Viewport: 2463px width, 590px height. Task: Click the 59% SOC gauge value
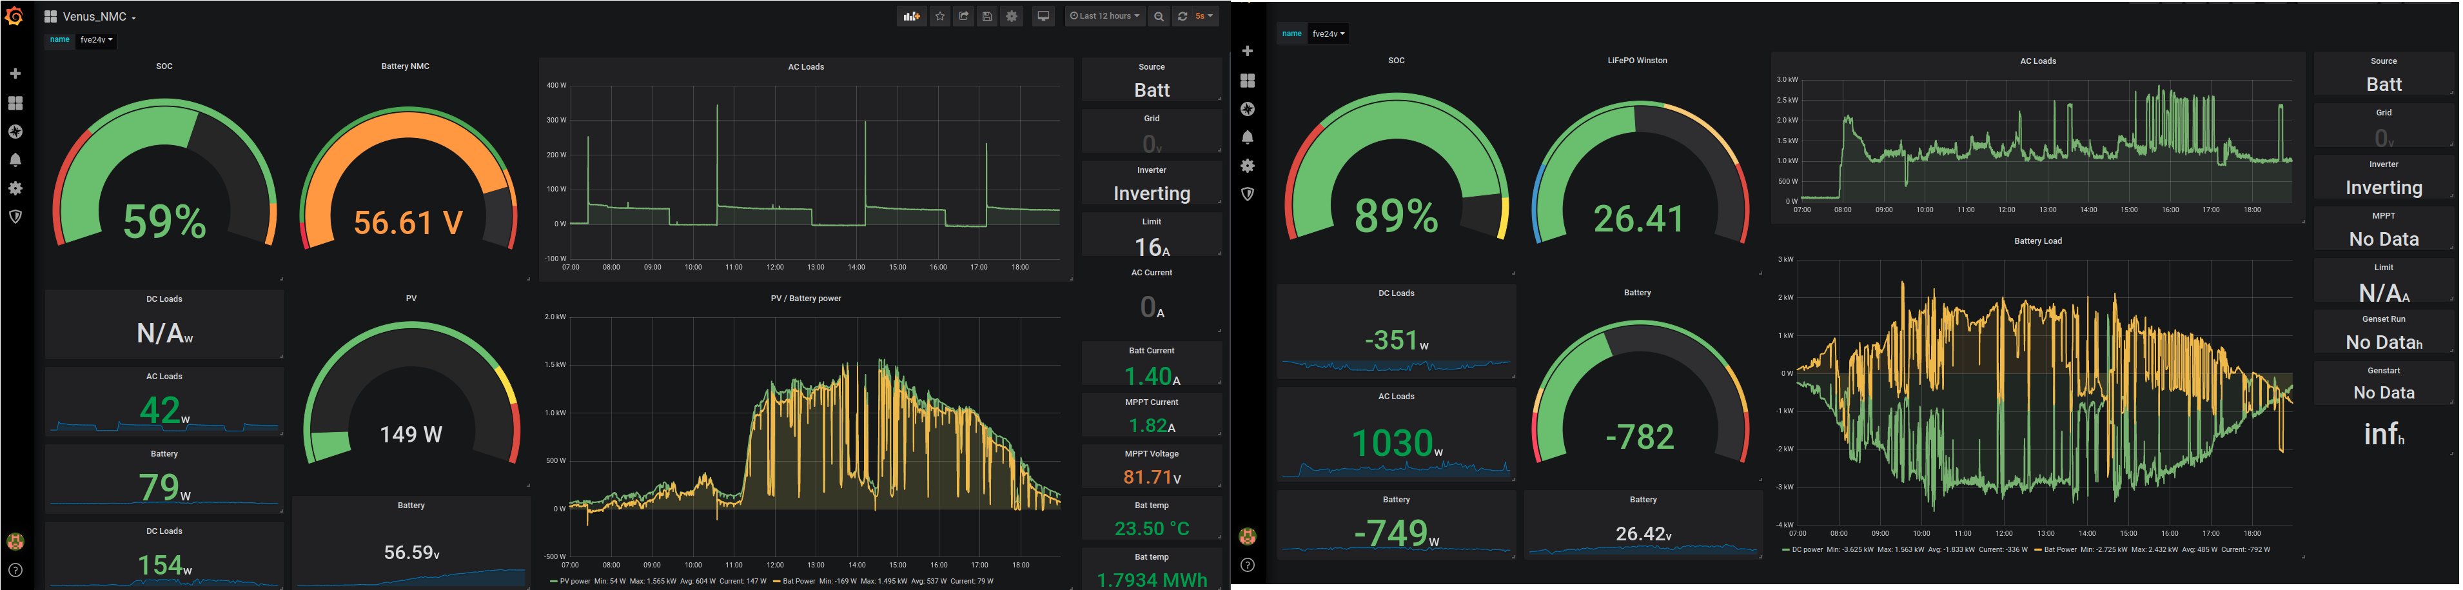coord(164,222)
